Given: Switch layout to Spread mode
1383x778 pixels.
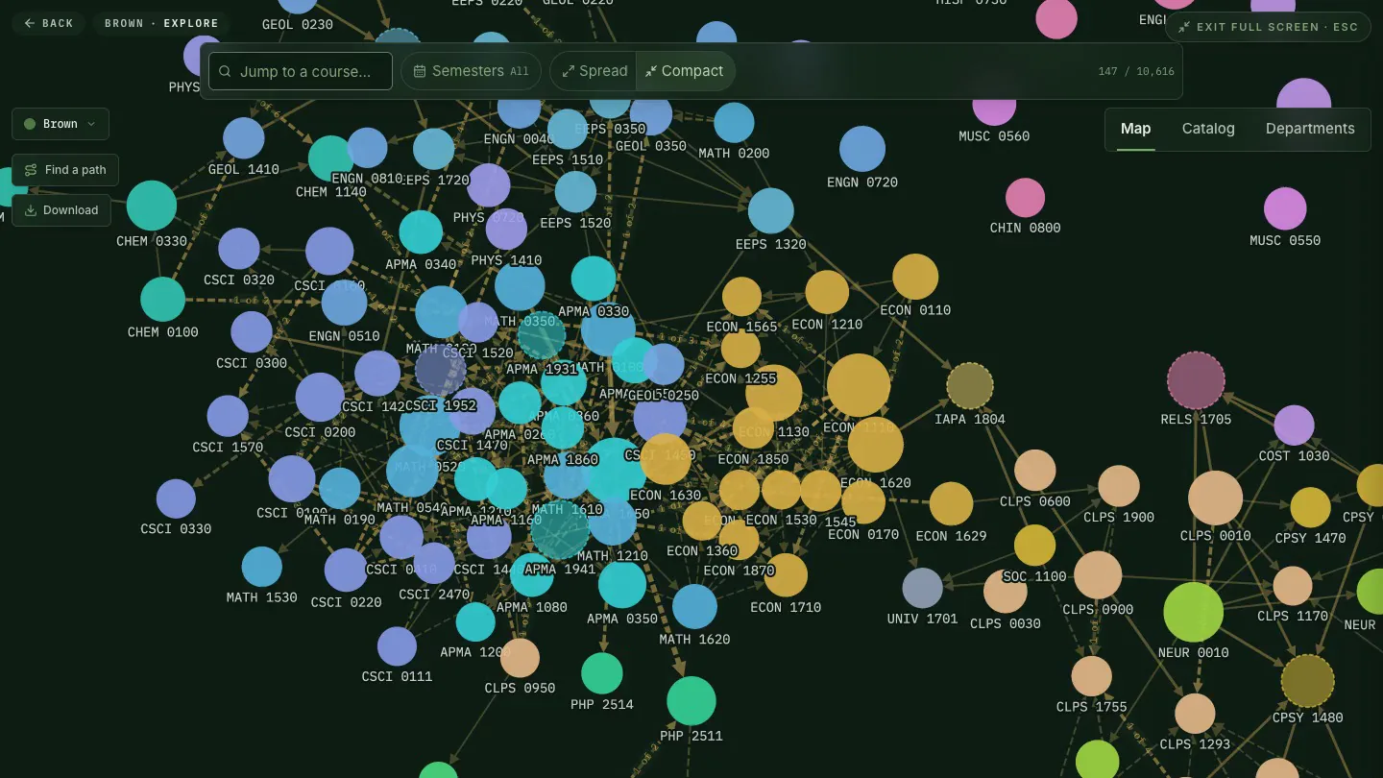Looking at the screenshot, I should (594, 71).
